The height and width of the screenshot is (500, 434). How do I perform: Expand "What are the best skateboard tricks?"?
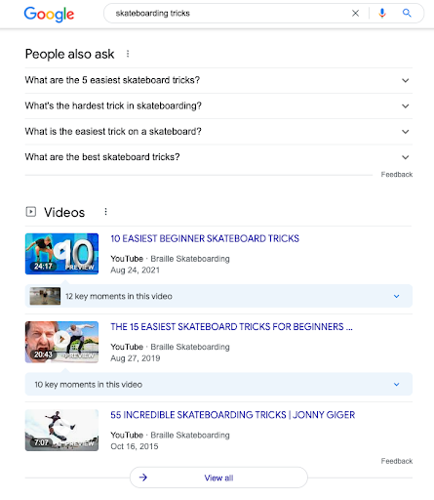218,157
